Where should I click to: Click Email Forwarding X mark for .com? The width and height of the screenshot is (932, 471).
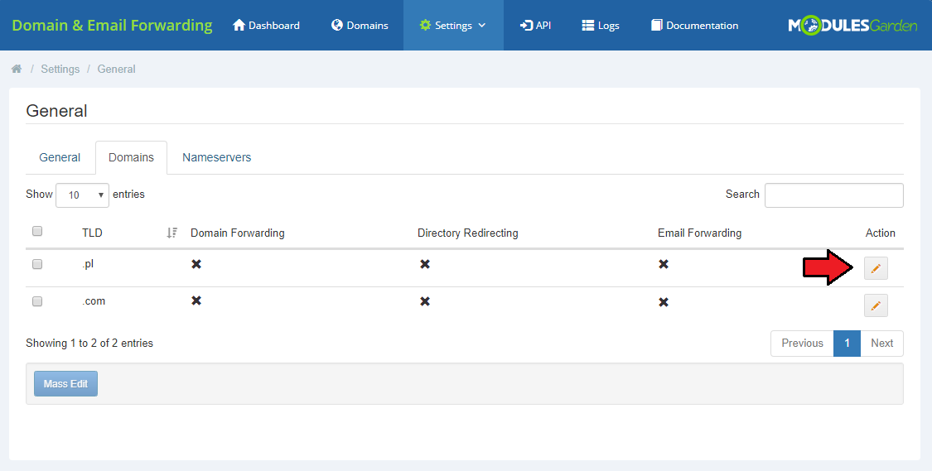click(x=664, y=302)
